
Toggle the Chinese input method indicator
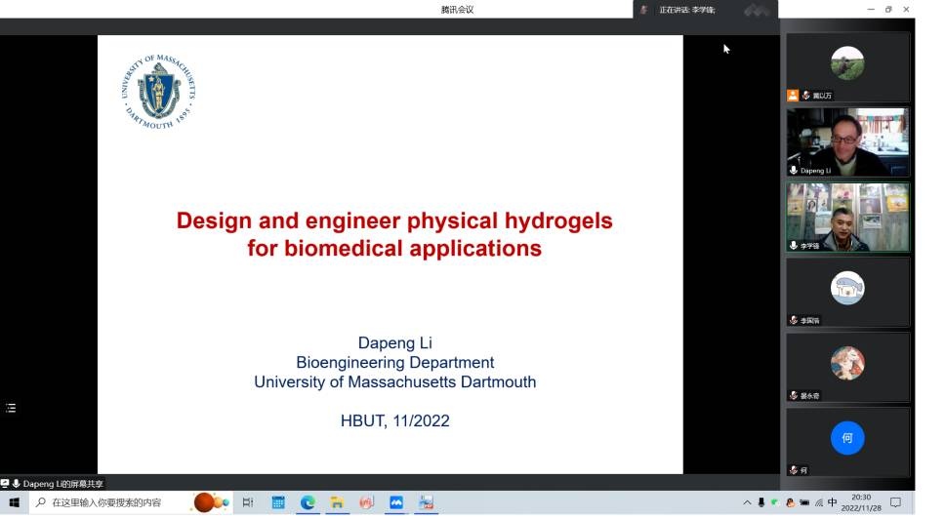pos(833,503)
